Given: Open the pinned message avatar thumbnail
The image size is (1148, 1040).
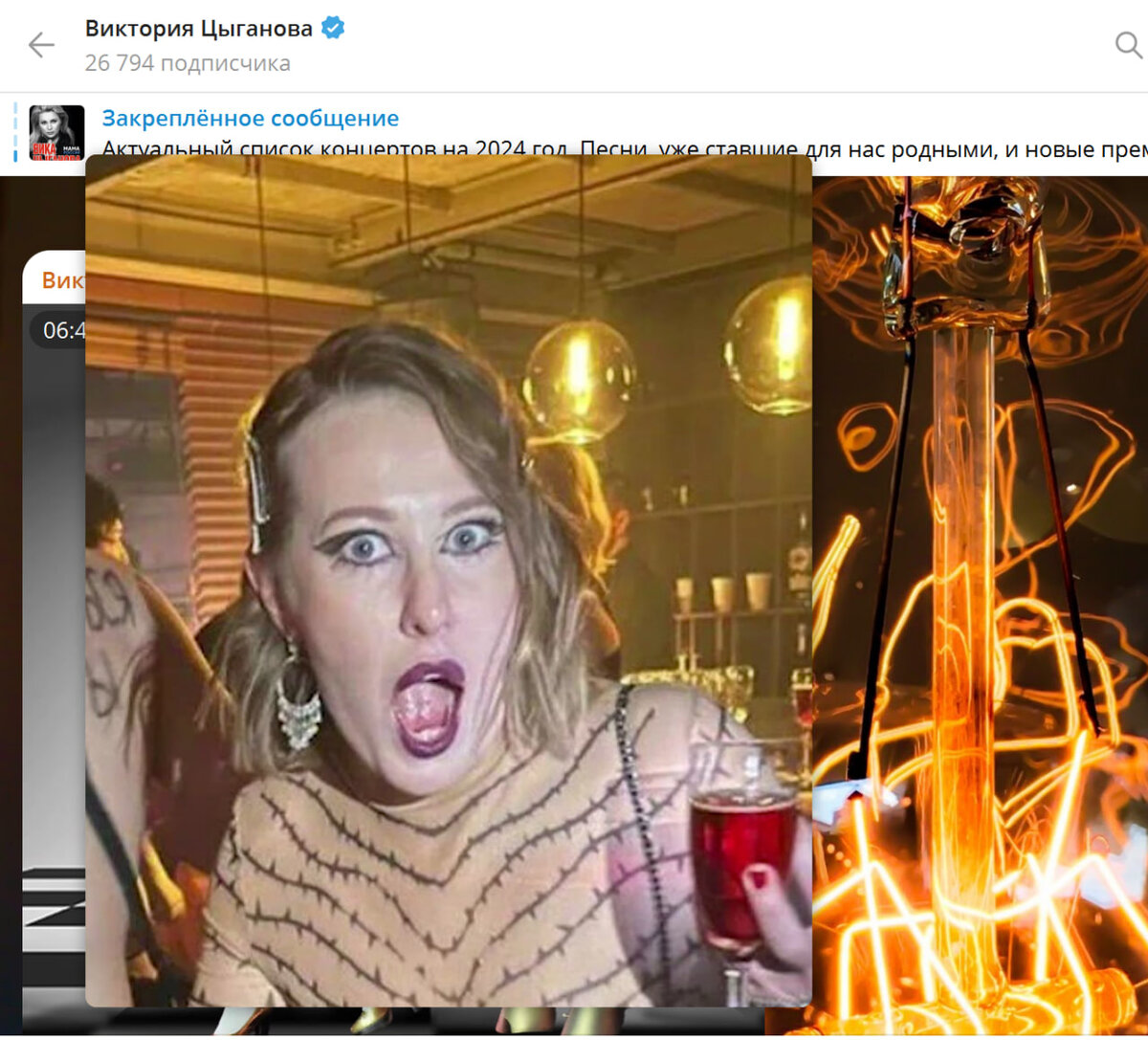Looking at the screenshot, I should click(x=57, y=132).
